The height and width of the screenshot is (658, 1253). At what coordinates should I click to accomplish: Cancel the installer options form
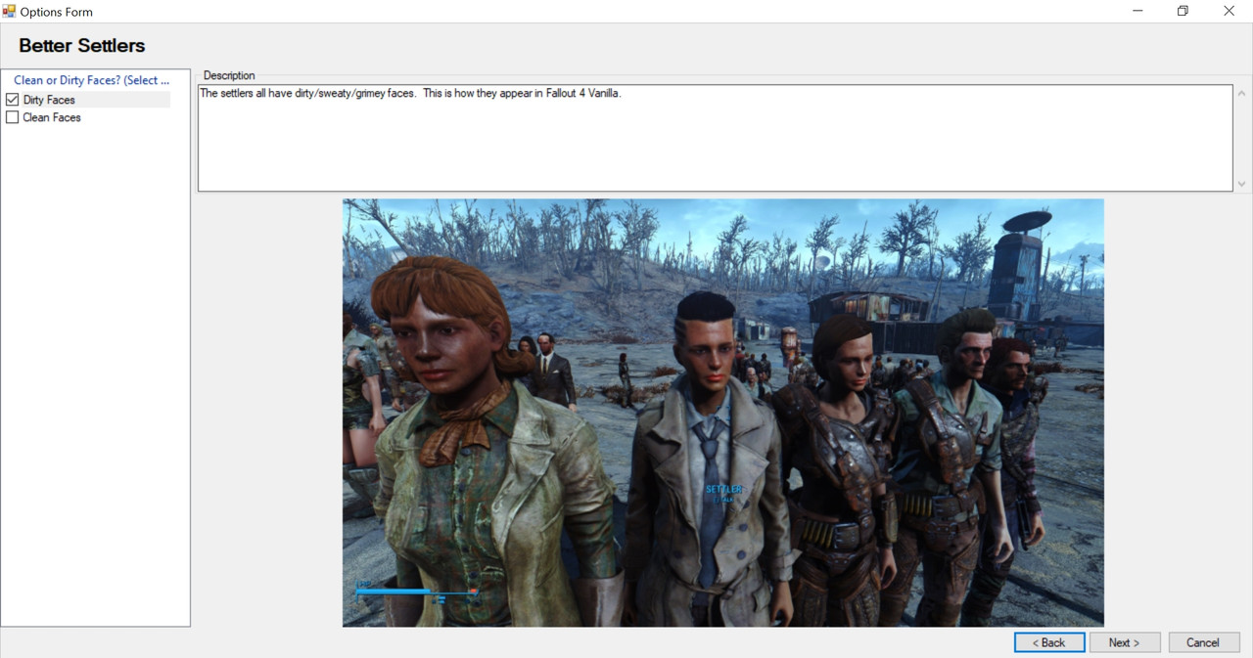coord(1204,642)
